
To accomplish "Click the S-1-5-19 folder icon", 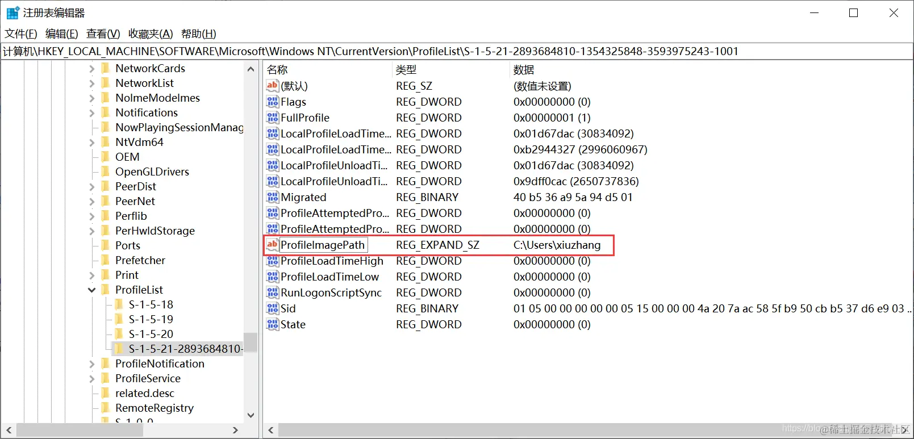I will point(119,319).
